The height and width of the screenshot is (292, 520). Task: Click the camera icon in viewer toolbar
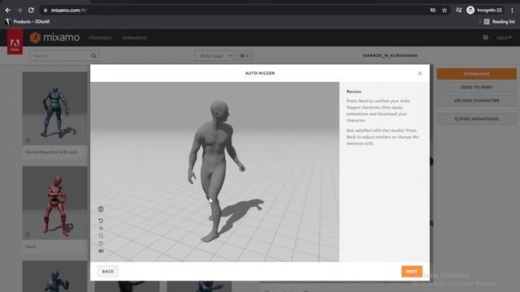pyautogui.click(x=101, y=251)
